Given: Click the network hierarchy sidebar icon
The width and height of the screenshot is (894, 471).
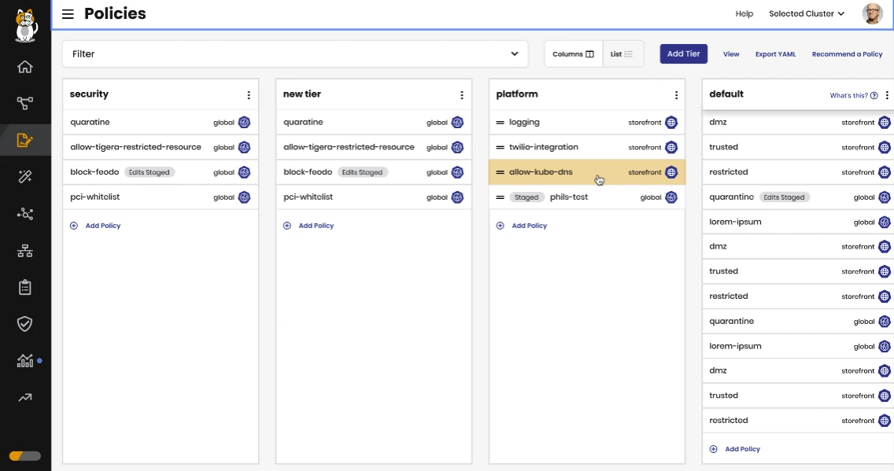Looking at the screenshot, I should (25, 251).
